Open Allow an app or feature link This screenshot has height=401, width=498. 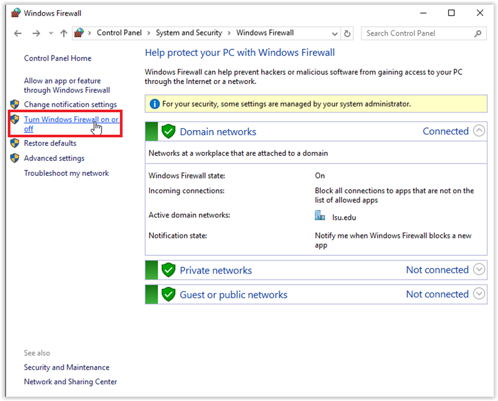[67, 85]
